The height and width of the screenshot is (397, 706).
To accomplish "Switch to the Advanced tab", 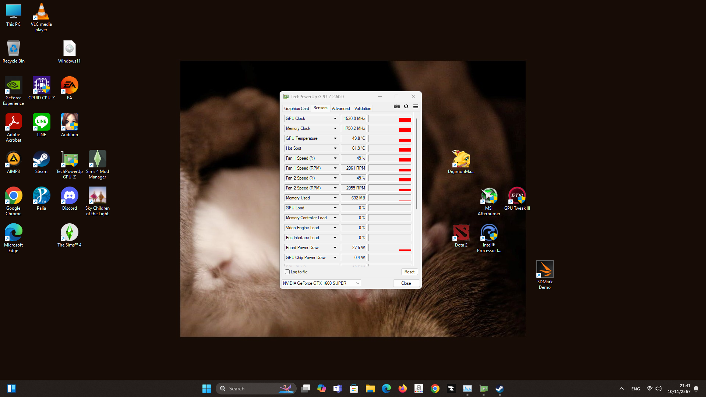I will pyautogui.click(x=340, y=109).
